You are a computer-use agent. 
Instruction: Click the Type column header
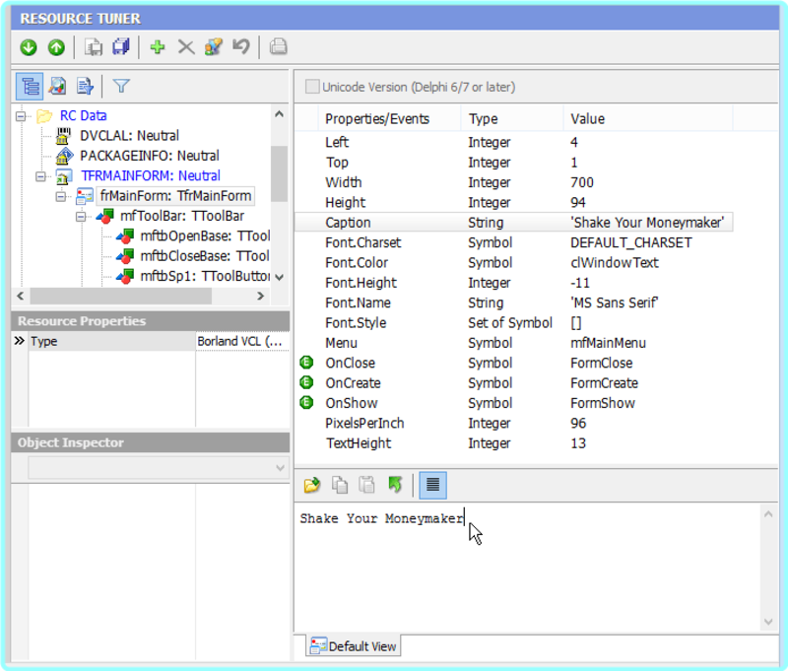pos(512,118)
